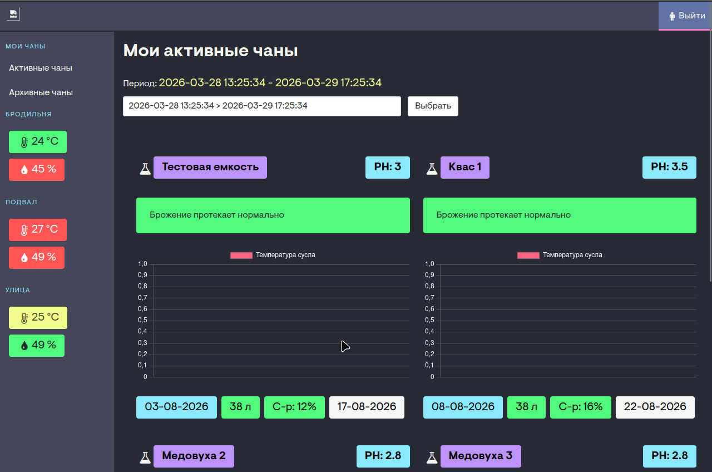Click thermometer icon in Улица 25 °C badge
The width and height of the screenshot is (712, 472).
(24, 318)
